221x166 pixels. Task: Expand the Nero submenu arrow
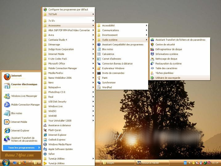[x=93, y=83]
